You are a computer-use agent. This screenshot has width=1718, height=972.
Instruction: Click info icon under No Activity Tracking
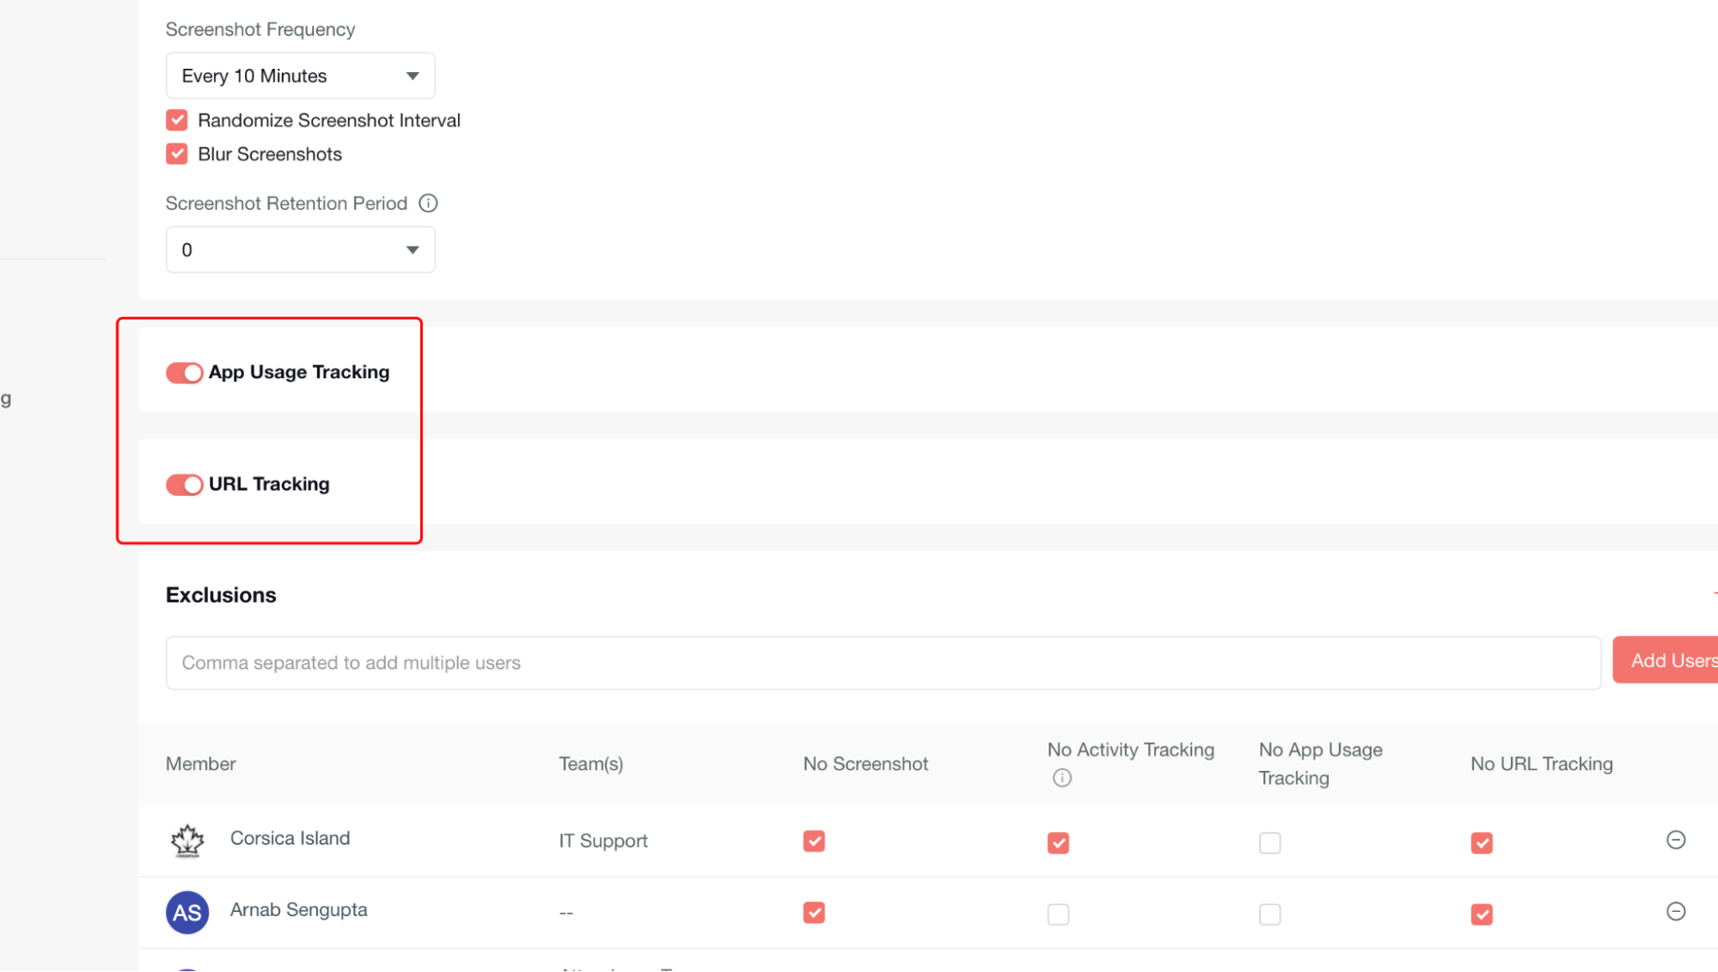1062,779
